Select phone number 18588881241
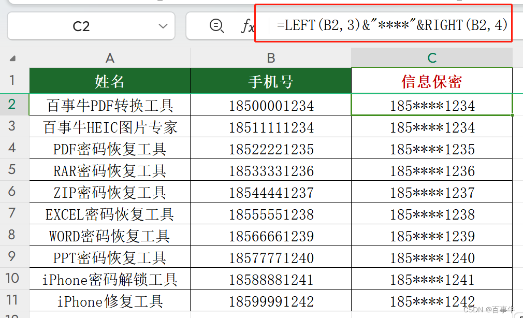523x318 pixels. [270, 278]
